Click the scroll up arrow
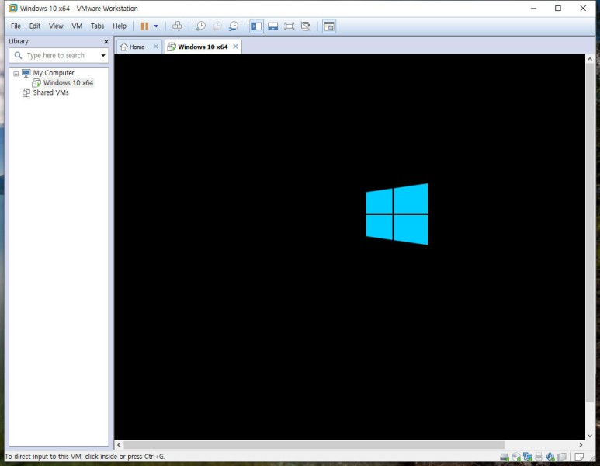The width and height of the screenshot is (600, 466). 590,59
